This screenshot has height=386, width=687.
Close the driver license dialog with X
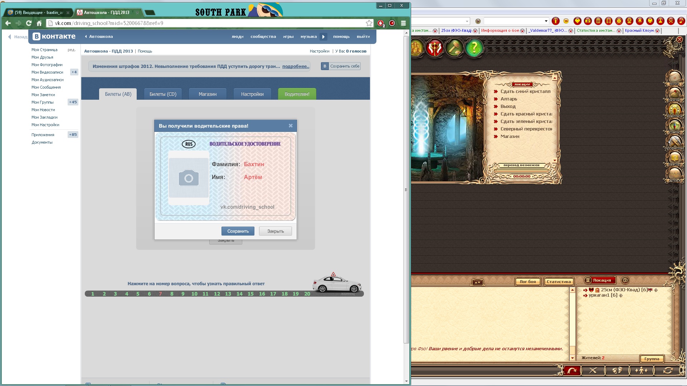291,126
